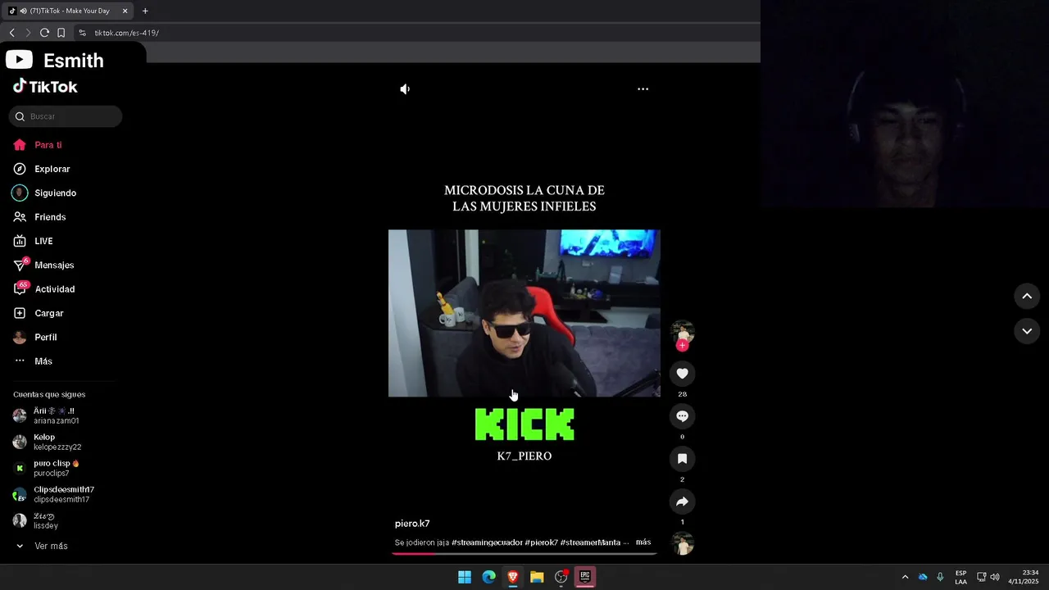Open the #pierok7 hashtag

[541, 542]
